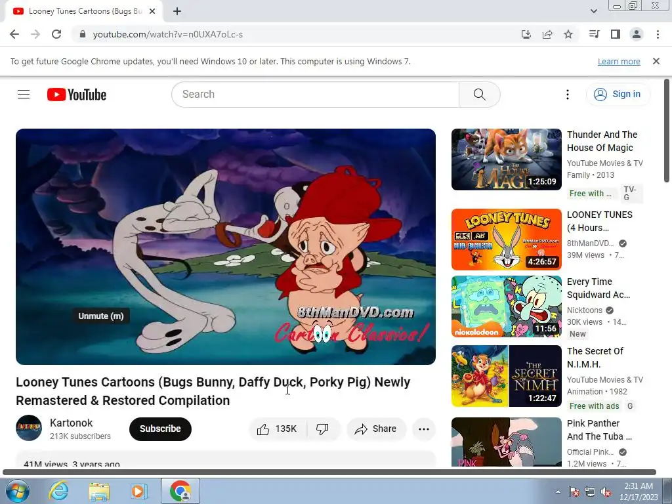
Task: Click the volume icon in system tray
Action: 606,492
